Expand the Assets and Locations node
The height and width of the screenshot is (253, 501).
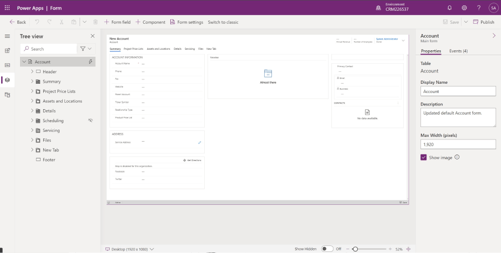click(x=32, y=101)
